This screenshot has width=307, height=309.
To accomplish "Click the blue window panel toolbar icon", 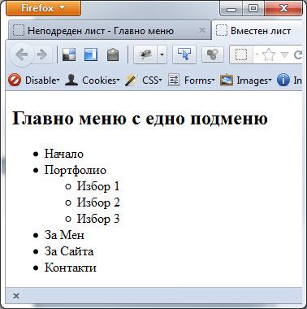I will click(91, 54).
